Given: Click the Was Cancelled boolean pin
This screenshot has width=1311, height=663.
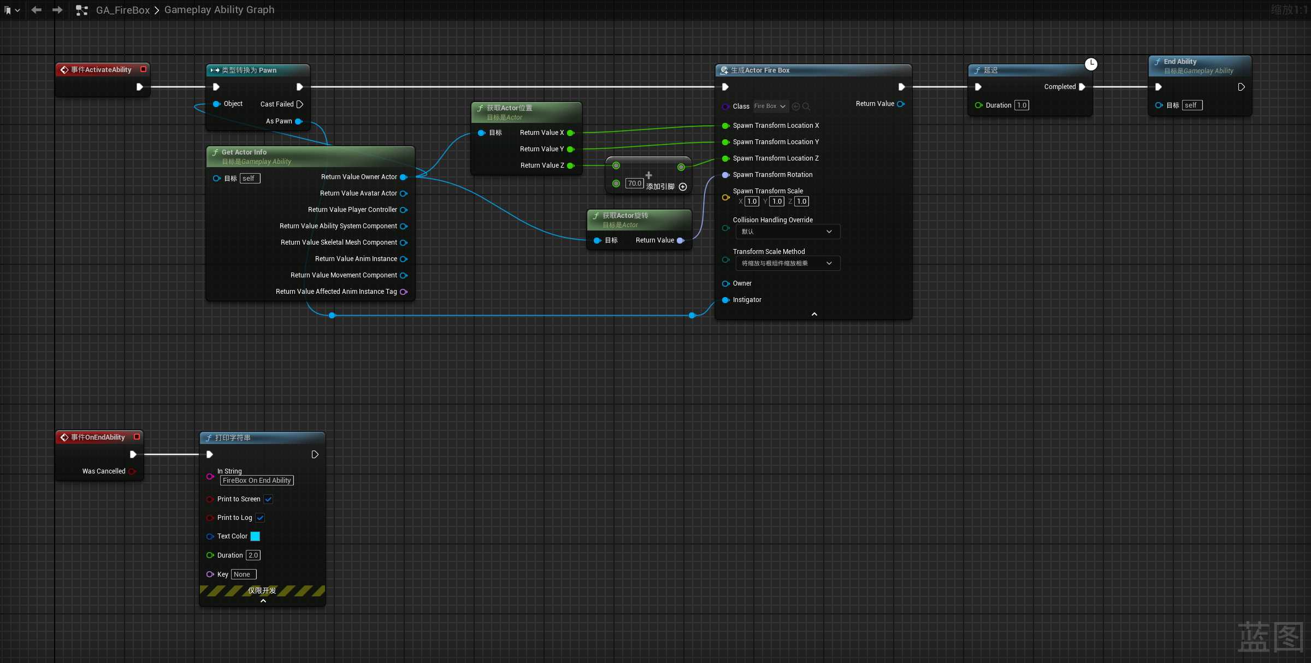Looking at the screenshot, I should click(x=132, y=471).
